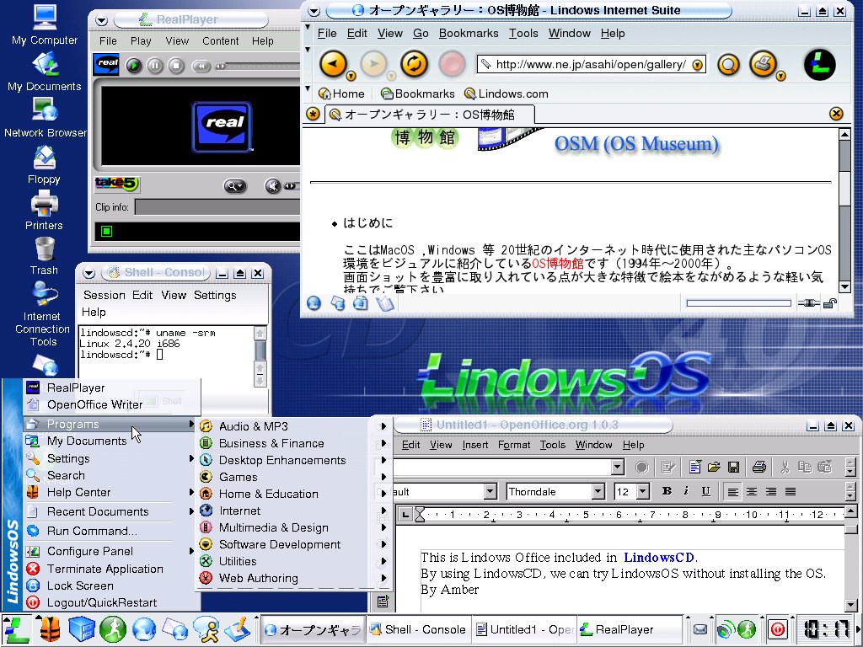Go back in the Lindows browser
The height and width of the screenshot is (647, 863).
tap(334, 64)
